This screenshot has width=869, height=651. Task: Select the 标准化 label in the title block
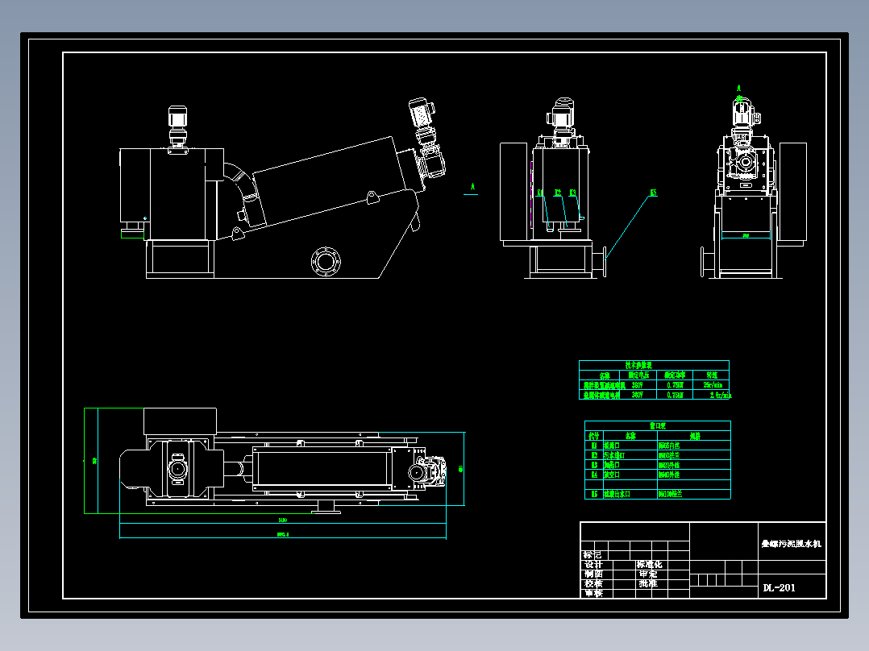coord(649,565)
